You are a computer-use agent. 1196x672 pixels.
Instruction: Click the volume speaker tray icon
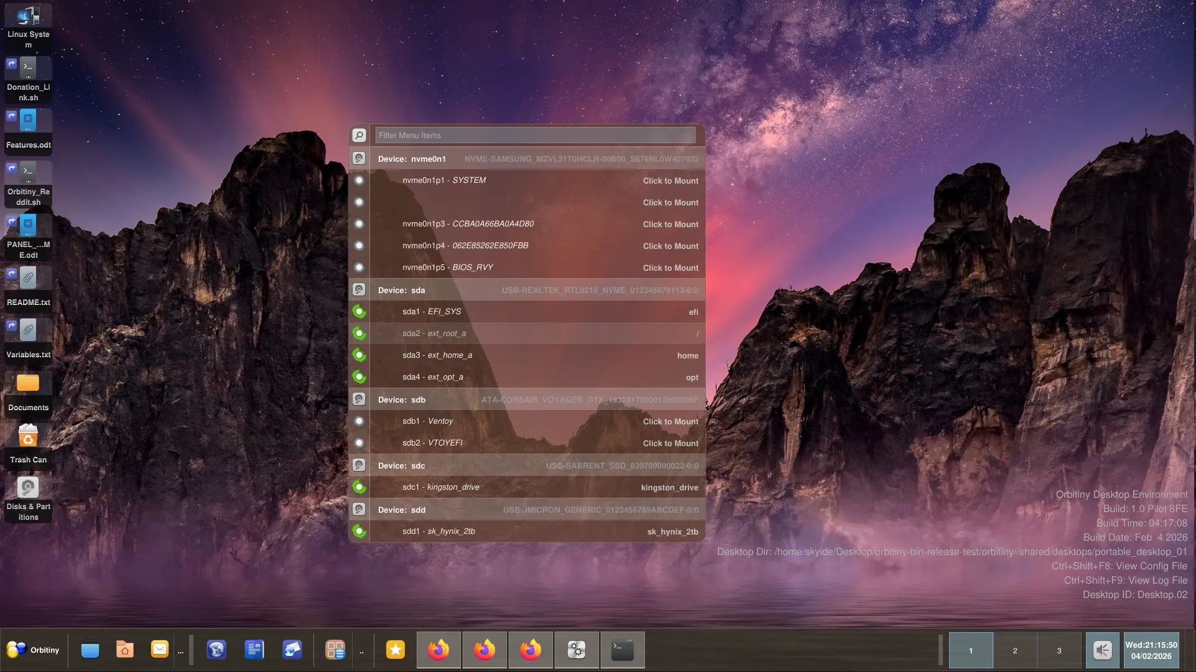coord(1102,650)
